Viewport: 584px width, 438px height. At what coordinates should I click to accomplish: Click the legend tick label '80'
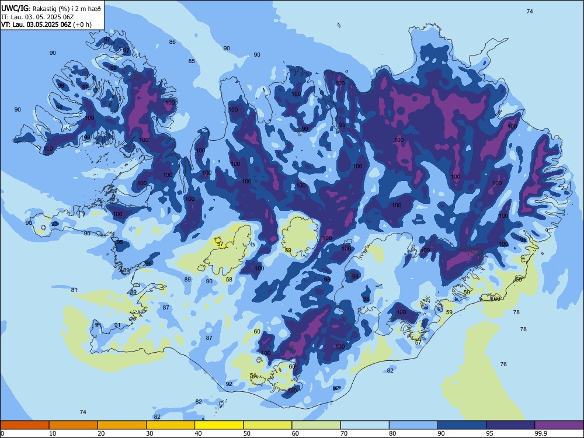click(392, 433)
